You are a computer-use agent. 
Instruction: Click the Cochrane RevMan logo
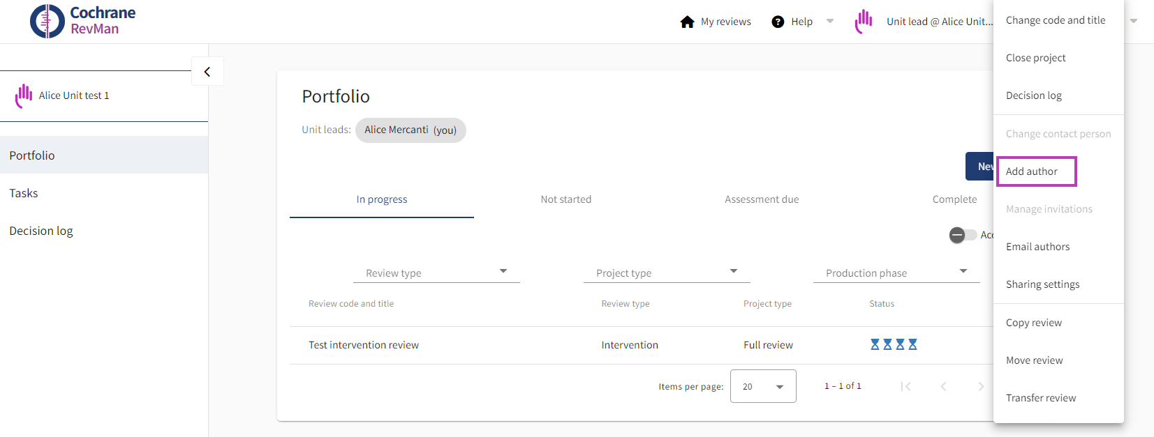[x=82, y=21]
